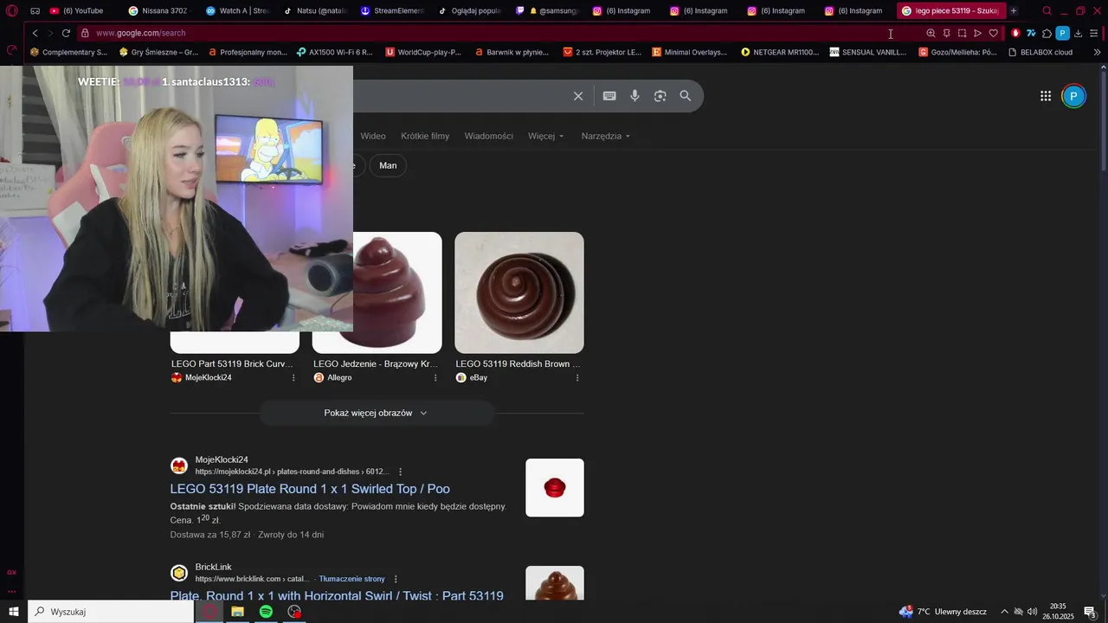Start Google voice search microphone
The image size is (1108, 623).
point(635,96)
